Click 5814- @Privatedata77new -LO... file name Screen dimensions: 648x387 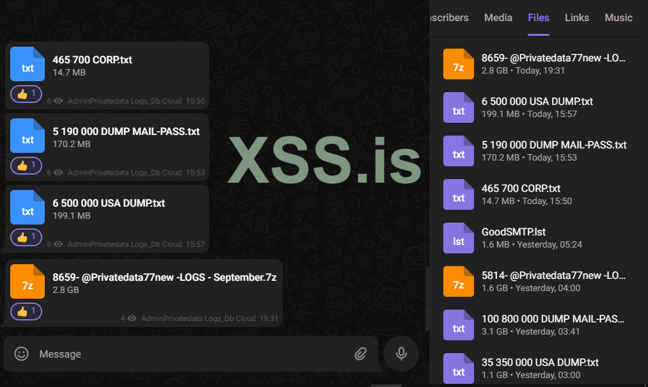click(x=553, y=275)
